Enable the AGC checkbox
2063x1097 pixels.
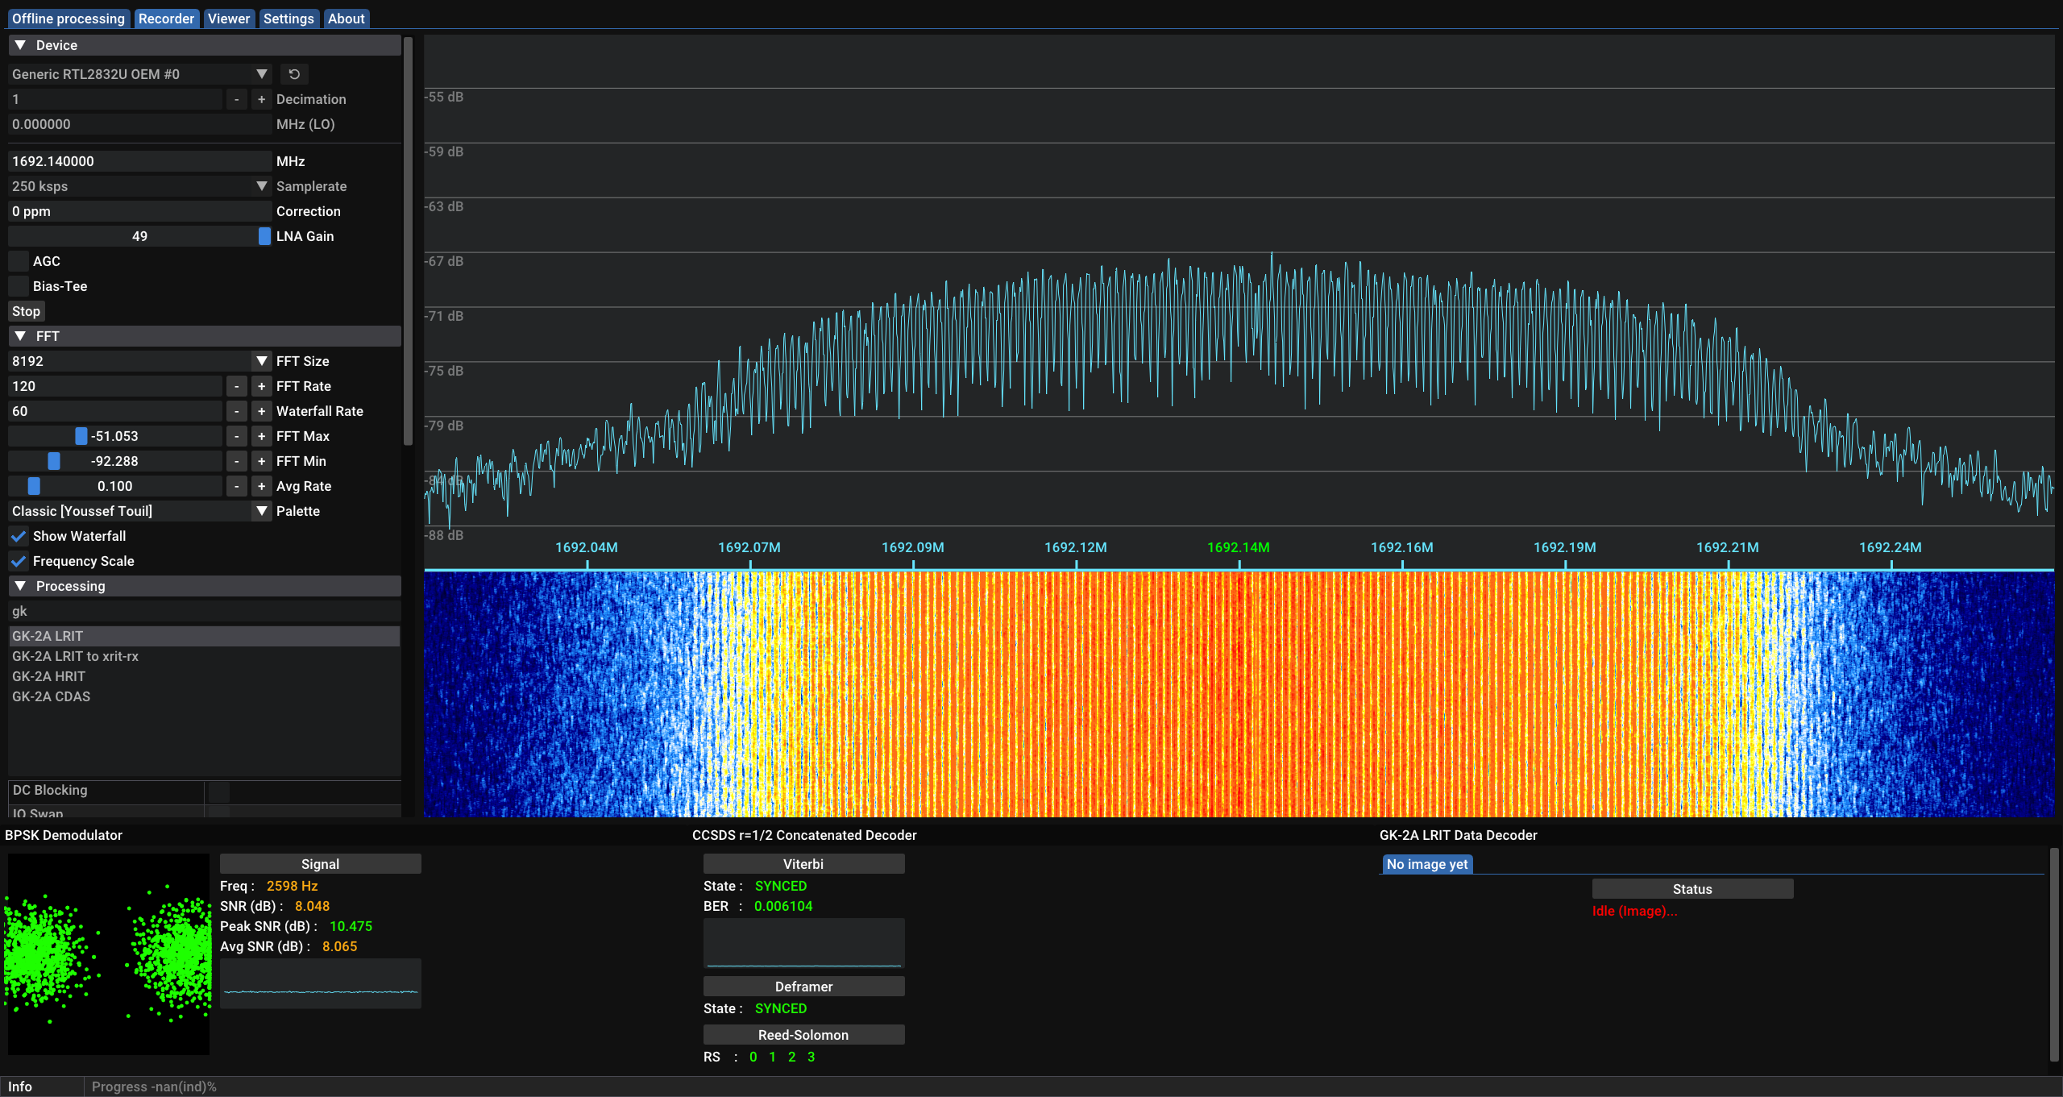pyautogui.click(x=19, y=261)
